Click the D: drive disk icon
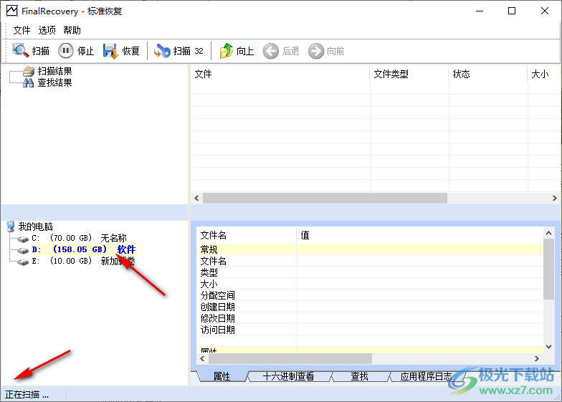This screenshot has height=402, width=562. click(23, 250)
